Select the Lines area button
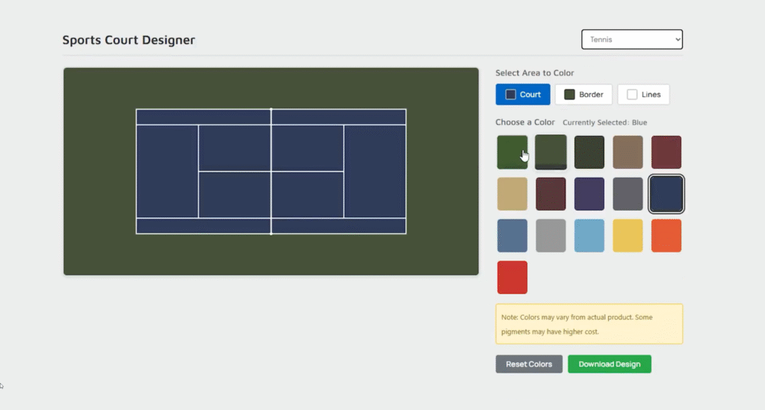 pyautogui.click(x=643, y=95)
